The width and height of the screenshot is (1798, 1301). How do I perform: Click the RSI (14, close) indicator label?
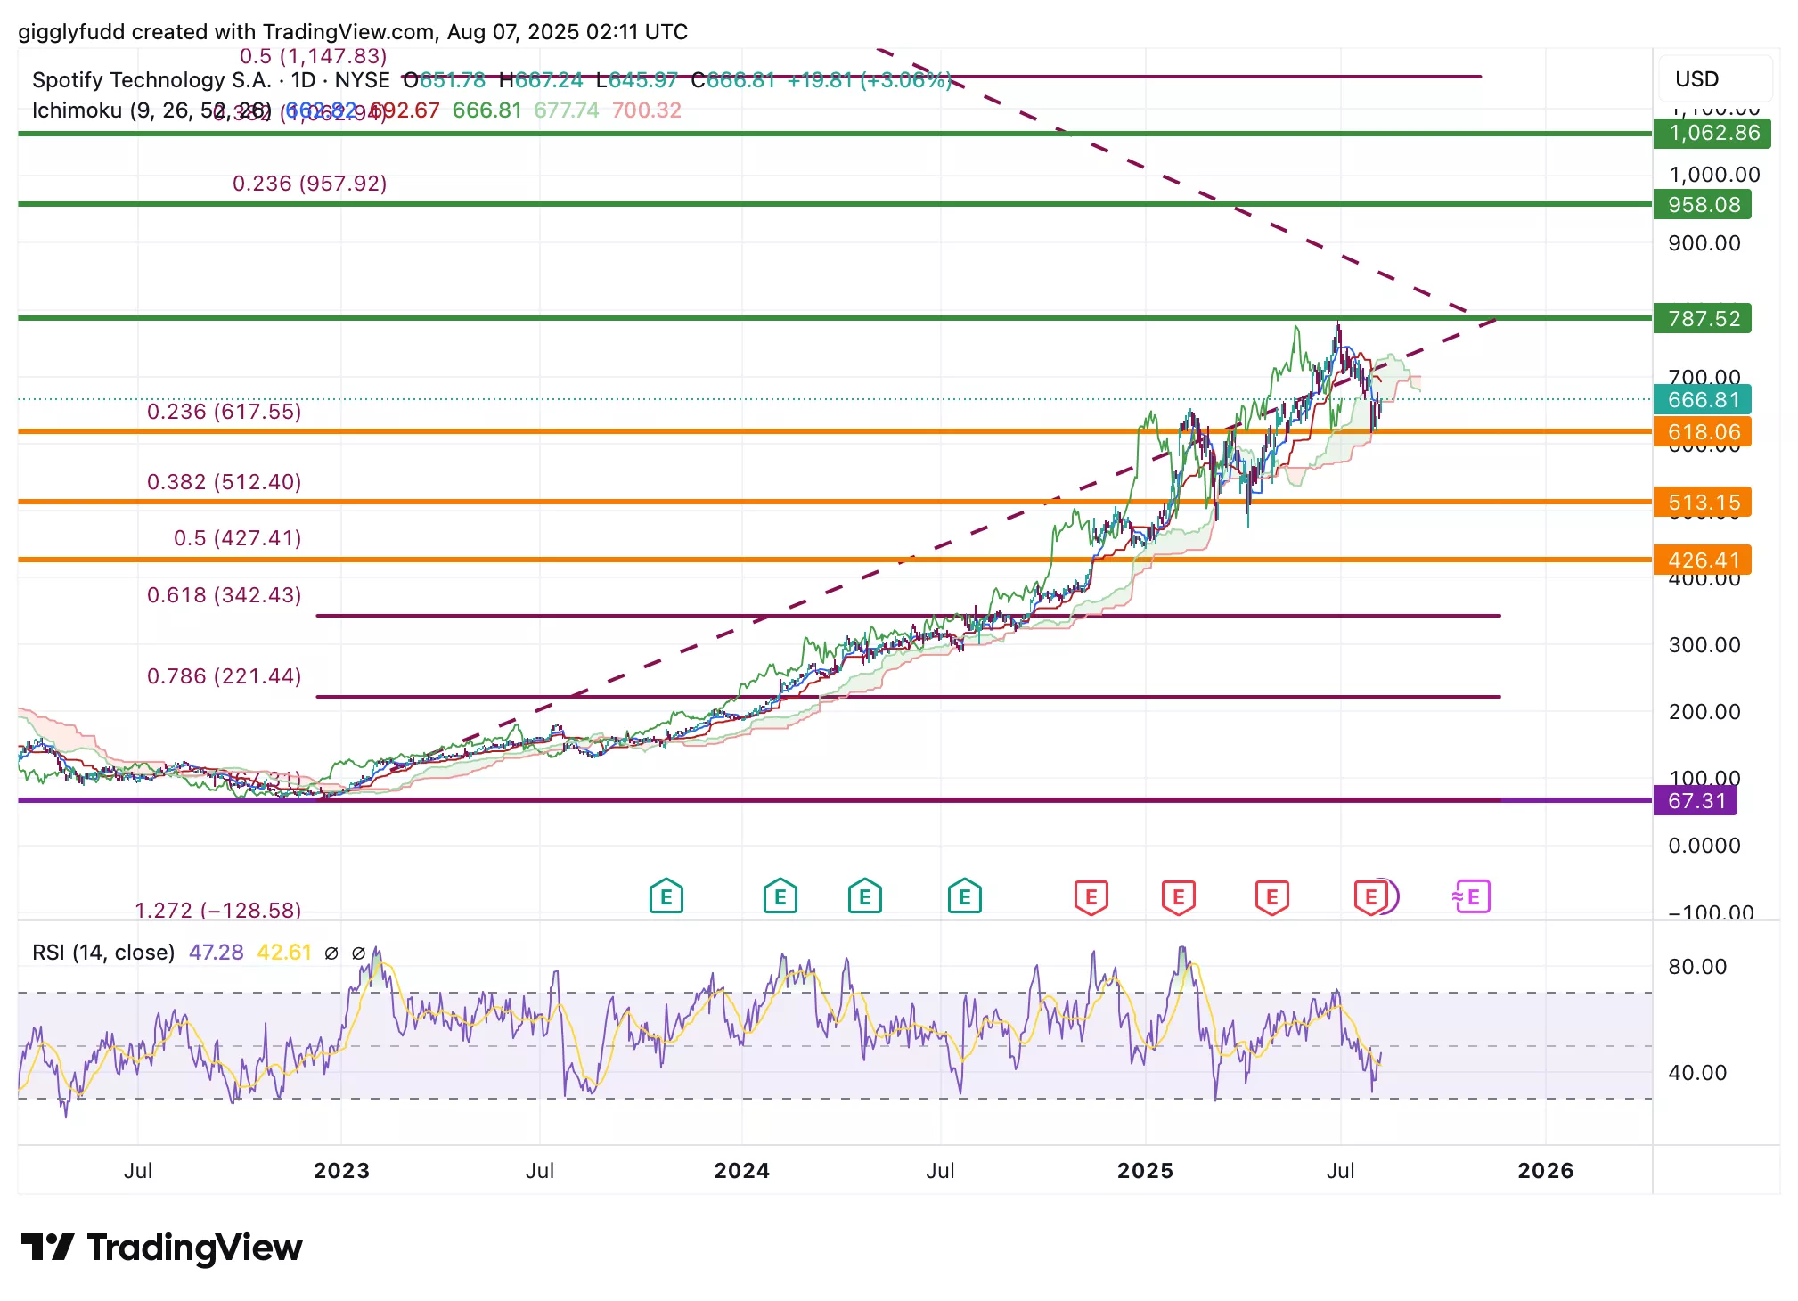click(x=103, y=953)
